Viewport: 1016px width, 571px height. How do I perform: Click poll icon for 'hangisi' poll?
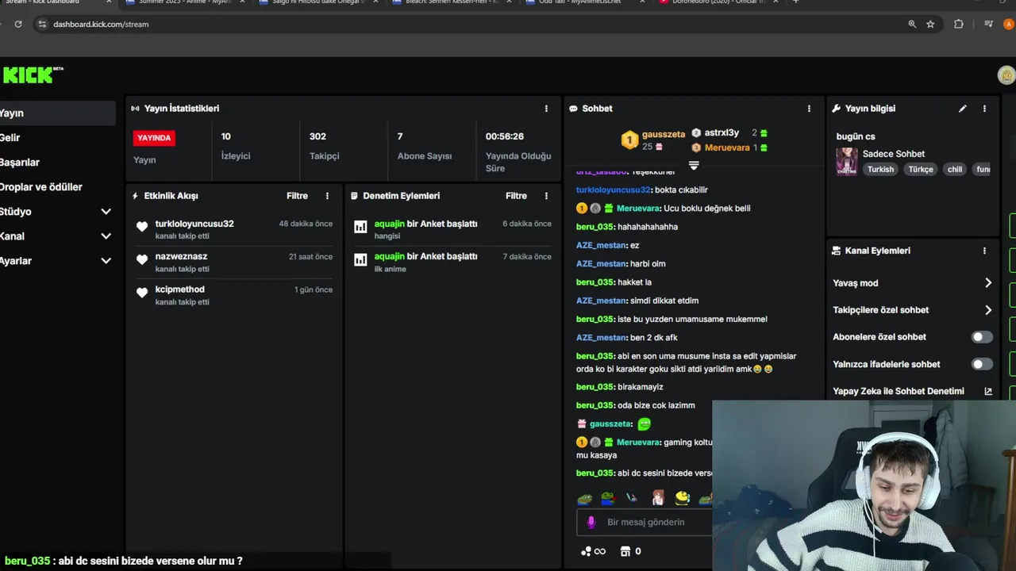point(360,227)
